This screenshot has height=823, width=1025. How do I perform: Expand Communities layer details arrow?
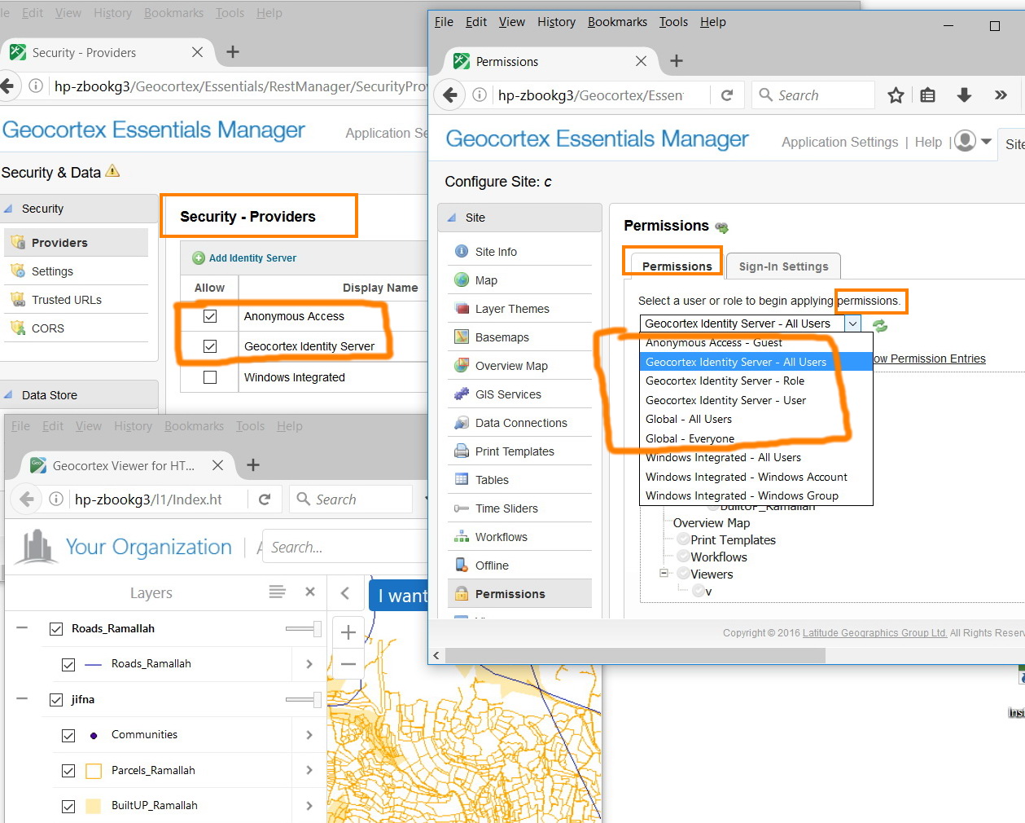309,735
